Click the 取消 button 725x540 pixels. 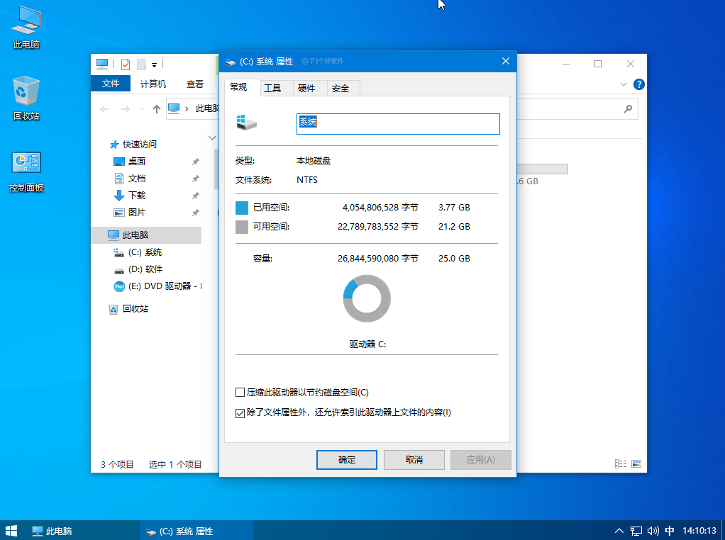pos(414,459)
